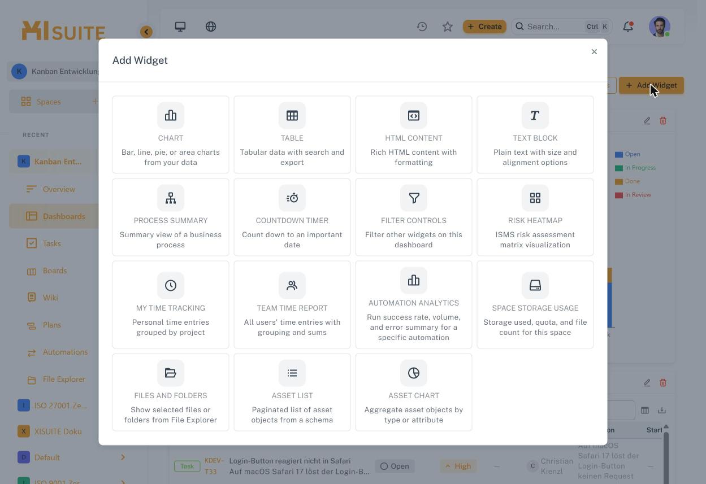The image size is (706, 484).
Task: Open Tasks in the sidebar
Action: tap(51, 243)
